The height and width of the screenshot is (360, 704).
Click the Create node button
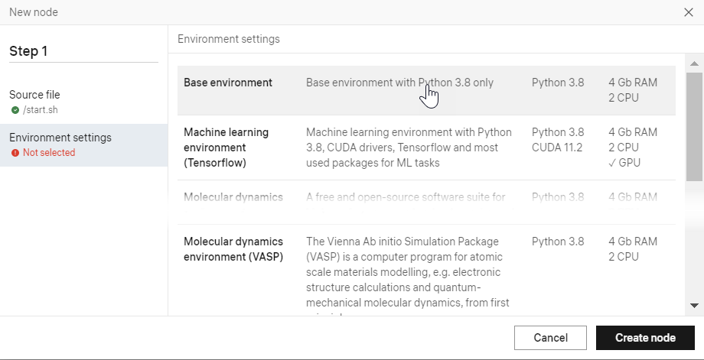[645, 338]
